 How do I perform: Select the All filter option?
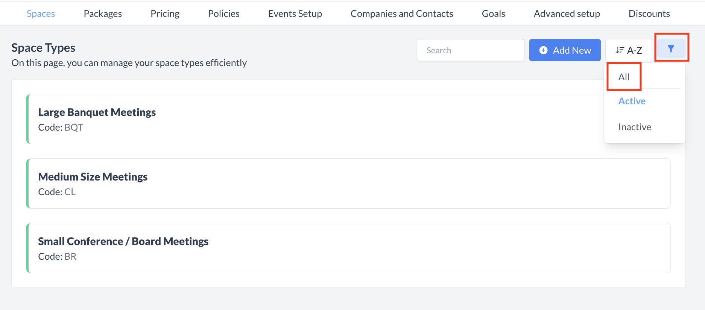624,77
